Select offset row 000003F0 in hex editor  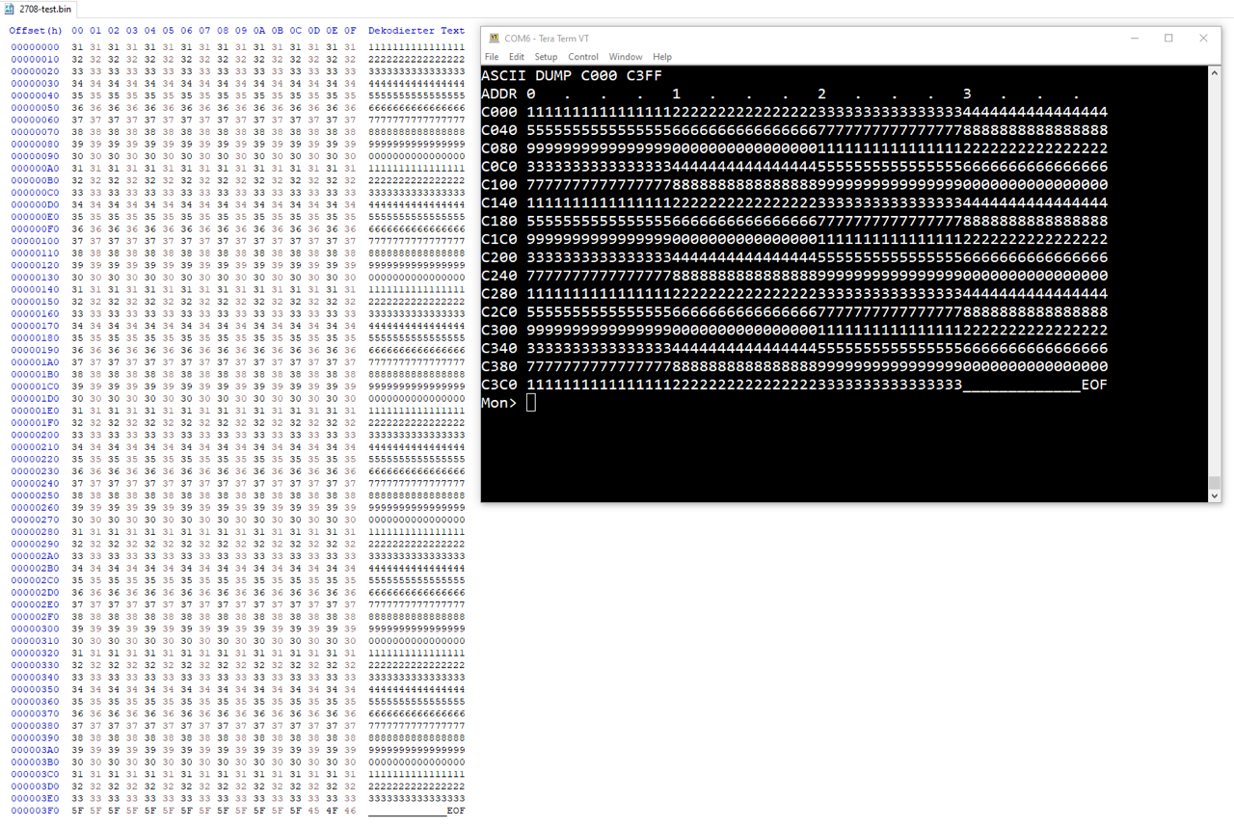click(35, 811)
